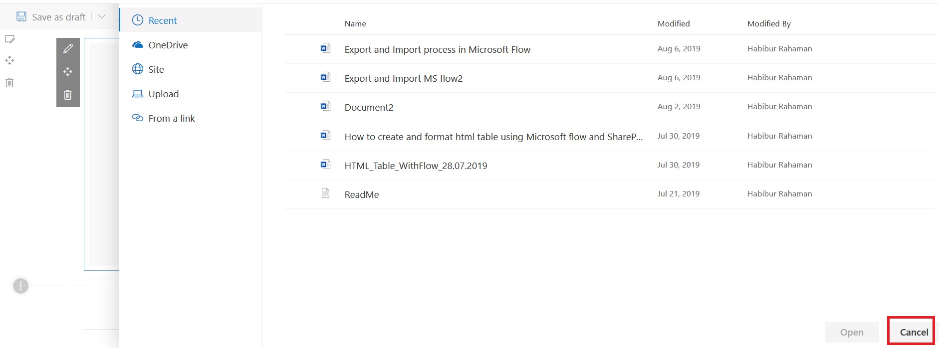Expand the Save as draft dropdown arrow
The image size is (939, 348).
click(102, 17)
